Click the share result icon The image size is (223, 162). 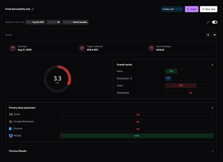[208, 35]
